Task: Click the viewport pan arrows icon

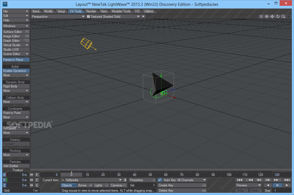Action: pyautogui.click(x=272, y=17)
